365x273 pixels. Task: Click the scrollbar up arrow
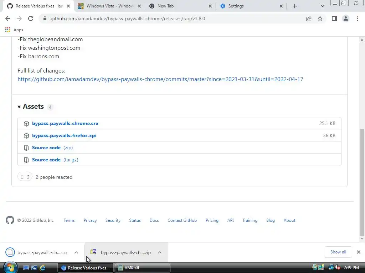tap(362, 40)
